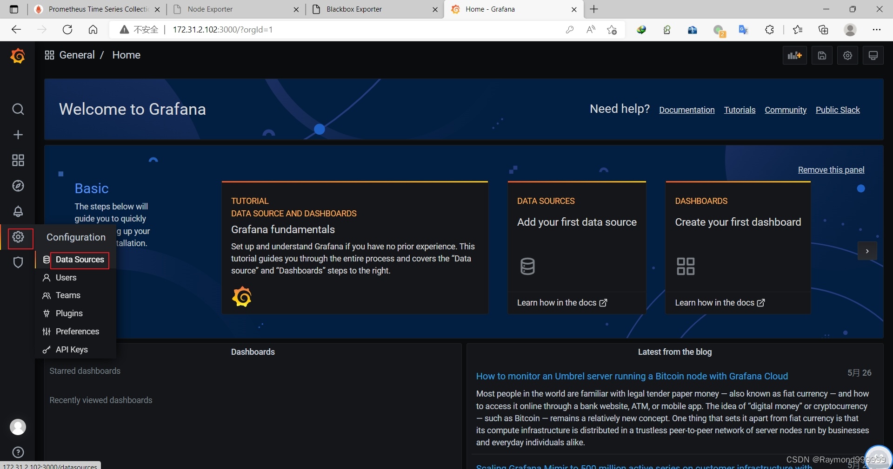The width and height of the screenshot is (893, 469).
Task: Select Preferences in Configuration menu
Action: [77, 332]
